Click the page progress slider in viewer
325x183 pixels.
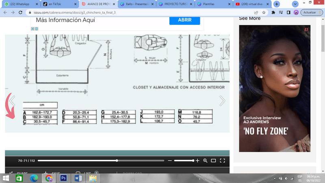[x=101, y=161]
